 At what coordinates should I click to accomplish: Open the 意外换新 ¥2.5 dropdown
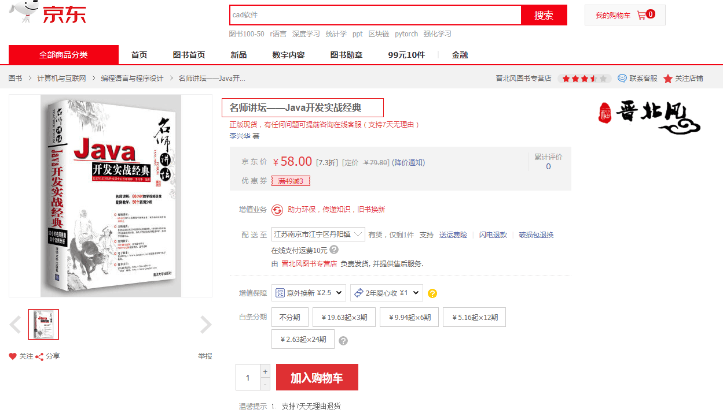[x=309, y=293]
